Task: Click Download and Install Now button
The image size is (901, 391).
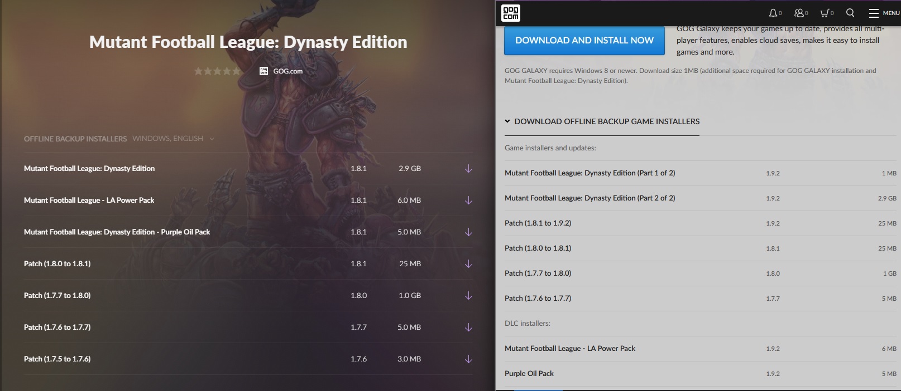Action: (x=584, y=41)
